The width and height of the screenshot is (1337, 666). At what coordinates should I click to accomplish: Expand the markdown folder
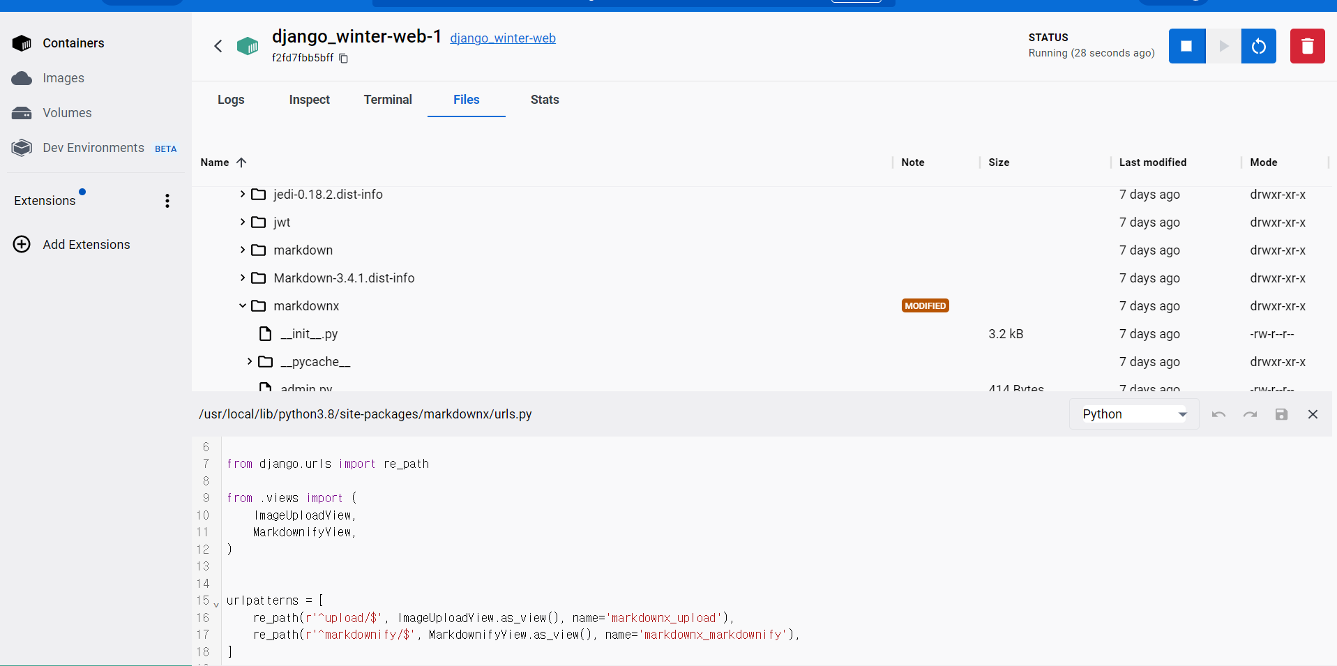coord(242,250)
